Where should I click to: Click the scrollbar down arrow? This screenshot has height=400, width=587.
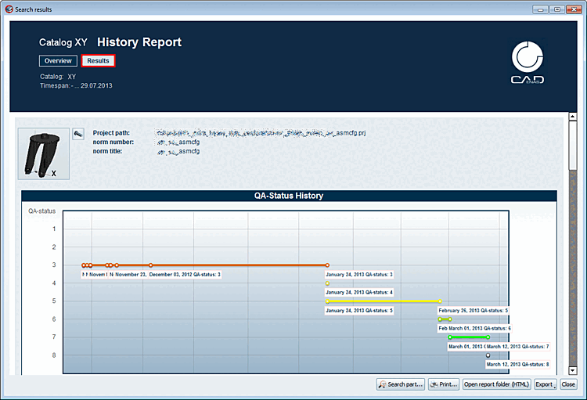tap(572, 370)
